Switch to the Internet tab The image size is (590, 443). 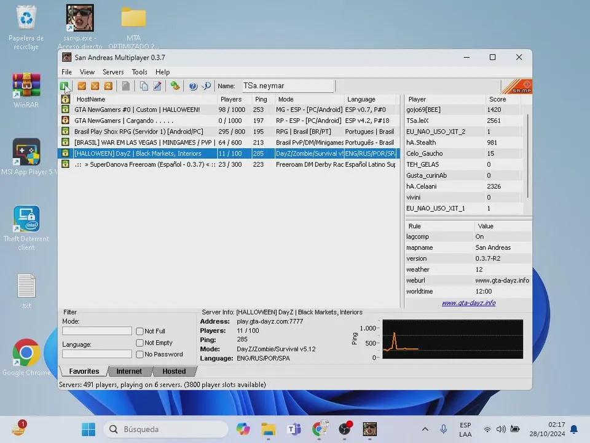129,372
